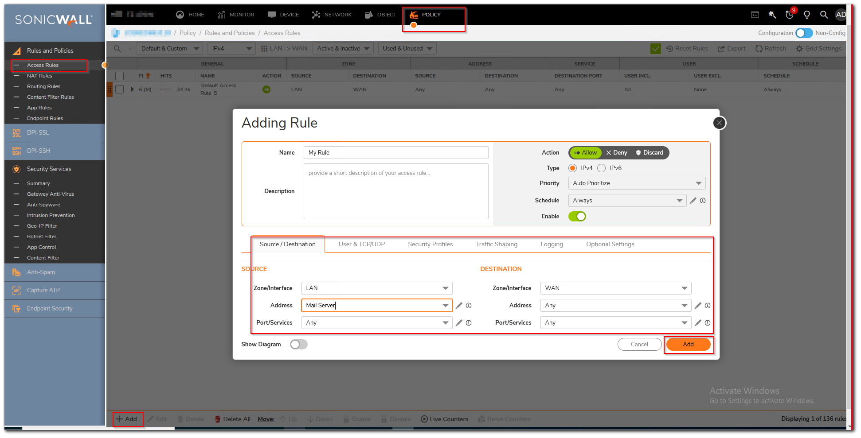The width and height of the screenshot is (861, 438).
Task: Click Export button
Action: [x=732, y=49]
